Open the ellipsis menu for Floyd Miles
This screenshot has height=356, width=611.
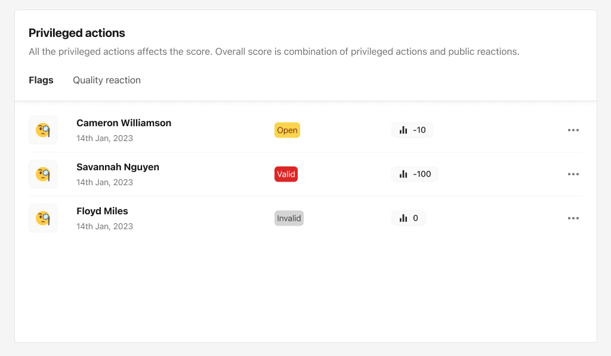[573, 218]
